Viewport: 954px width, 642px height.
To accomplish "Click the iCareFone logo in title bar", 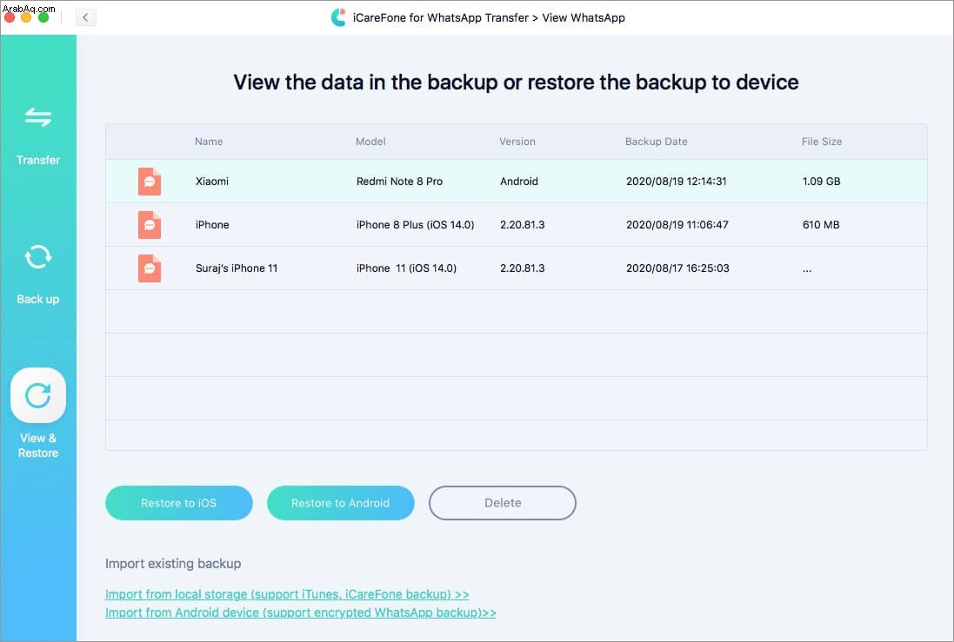I will click(338, 17).
